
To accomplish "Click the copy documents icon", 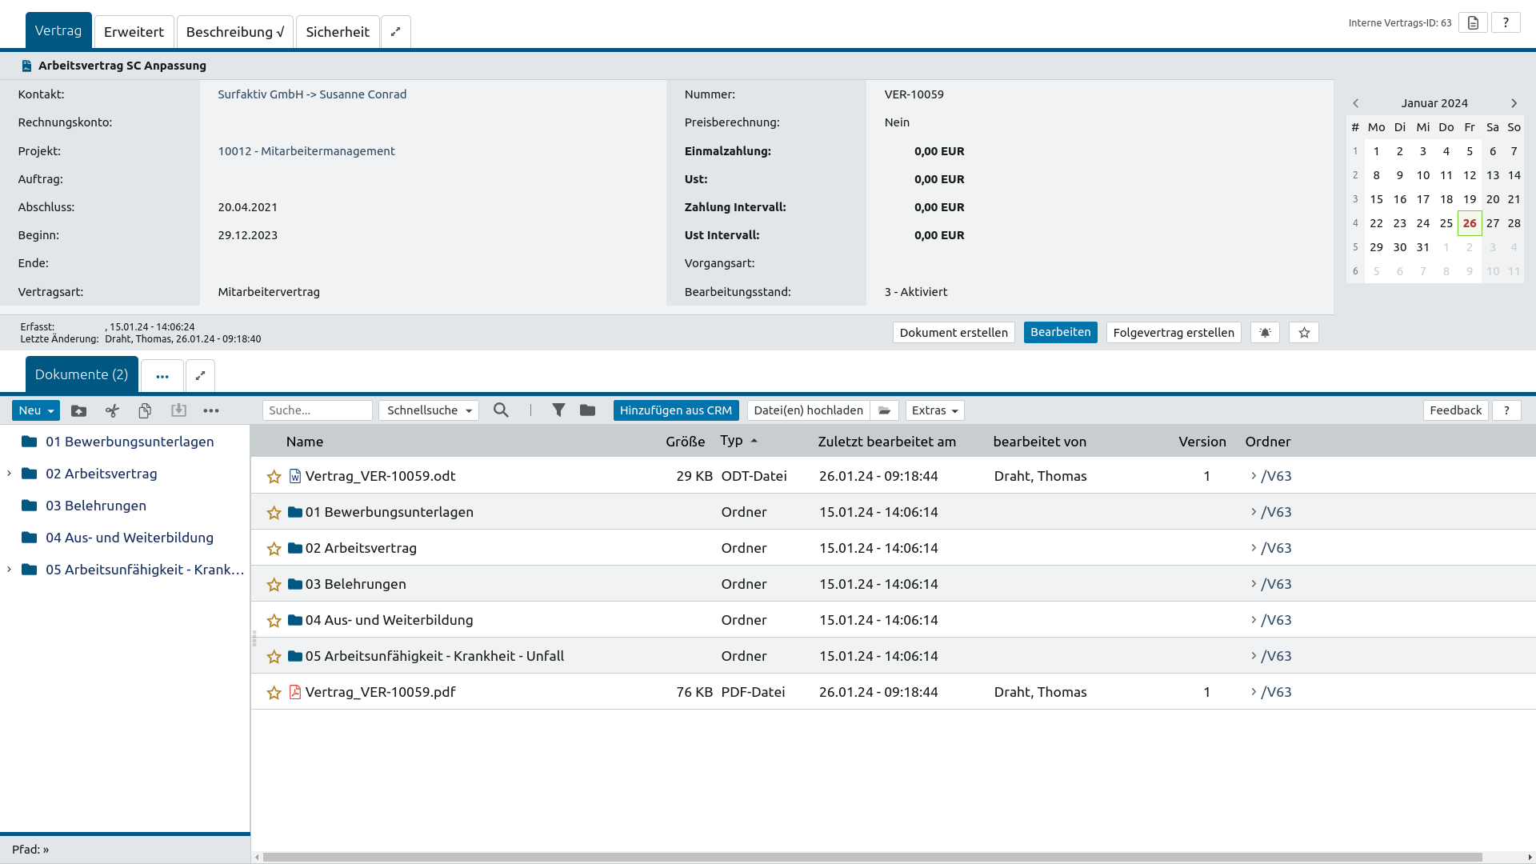I will pos(145,410).
